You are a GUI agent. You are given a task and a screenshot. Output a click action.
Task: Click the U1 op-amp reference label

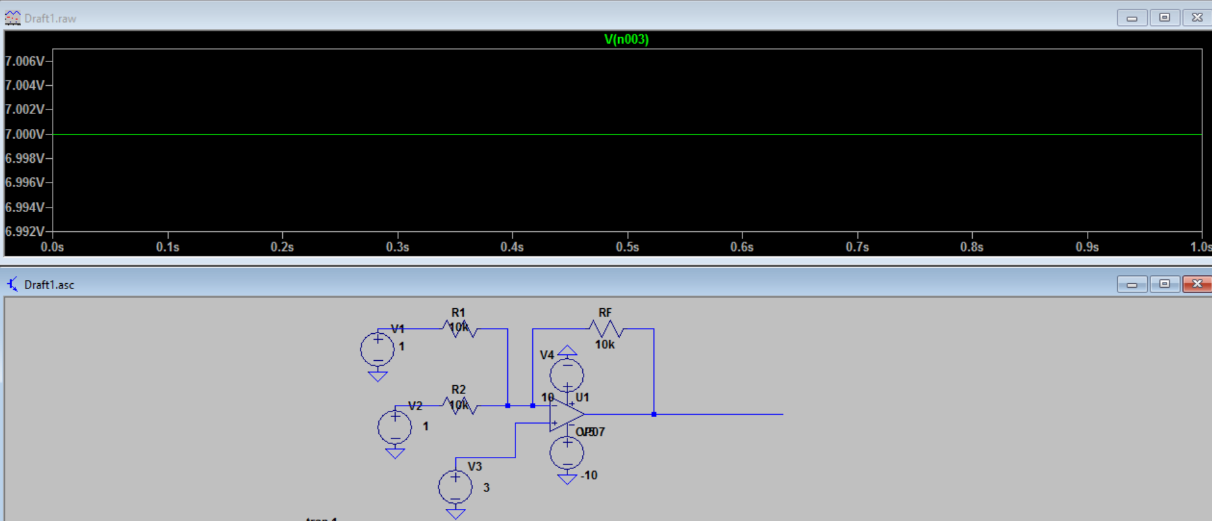point(582,397)
